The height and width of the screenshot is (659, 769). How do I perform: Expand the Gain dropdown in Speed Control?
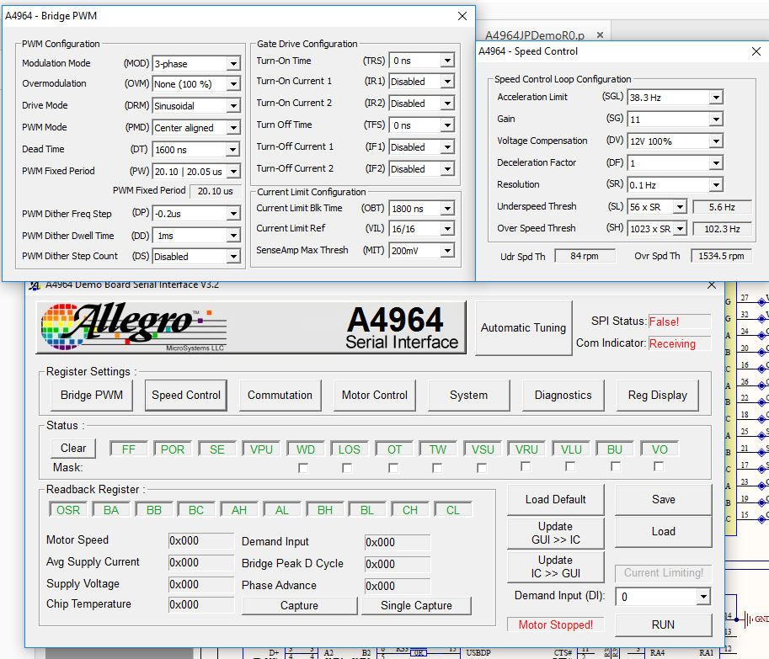point(716,119)
